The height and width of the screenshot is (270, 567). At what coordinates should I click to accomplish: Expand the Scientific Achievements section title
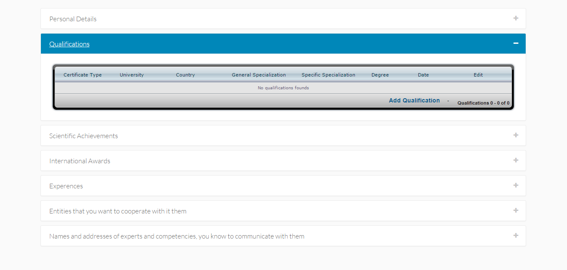tap(83, 136)
